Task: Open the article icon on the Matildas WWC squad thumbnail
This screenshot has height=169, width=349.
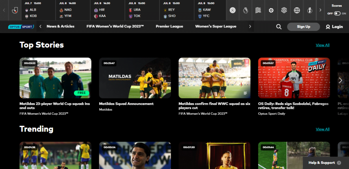Action: [245, 93]
